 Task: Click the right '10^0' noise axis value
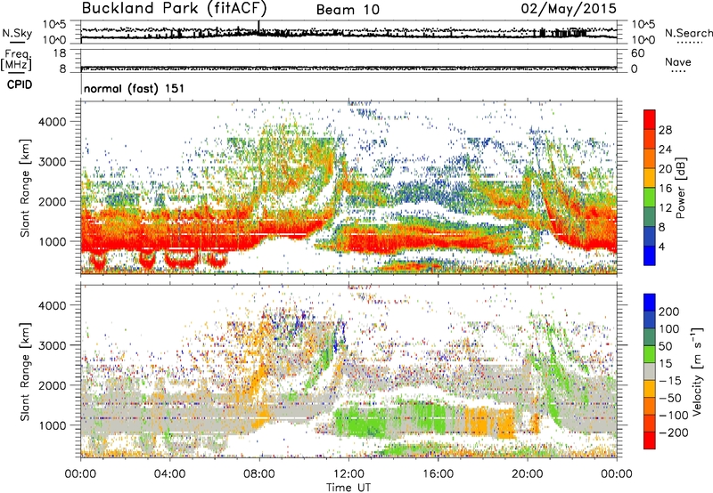point(643,40)
